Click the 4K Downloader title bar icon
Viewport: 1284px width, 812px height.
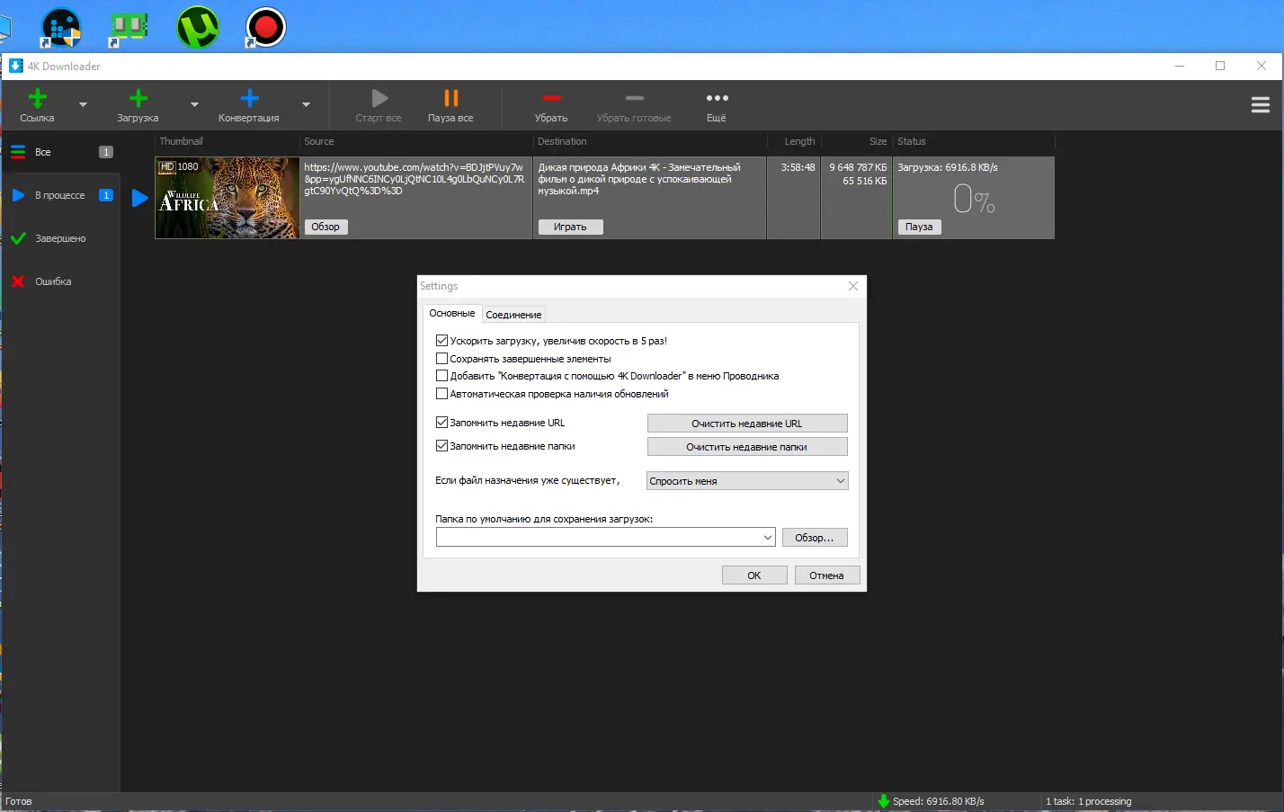point(16,66)
